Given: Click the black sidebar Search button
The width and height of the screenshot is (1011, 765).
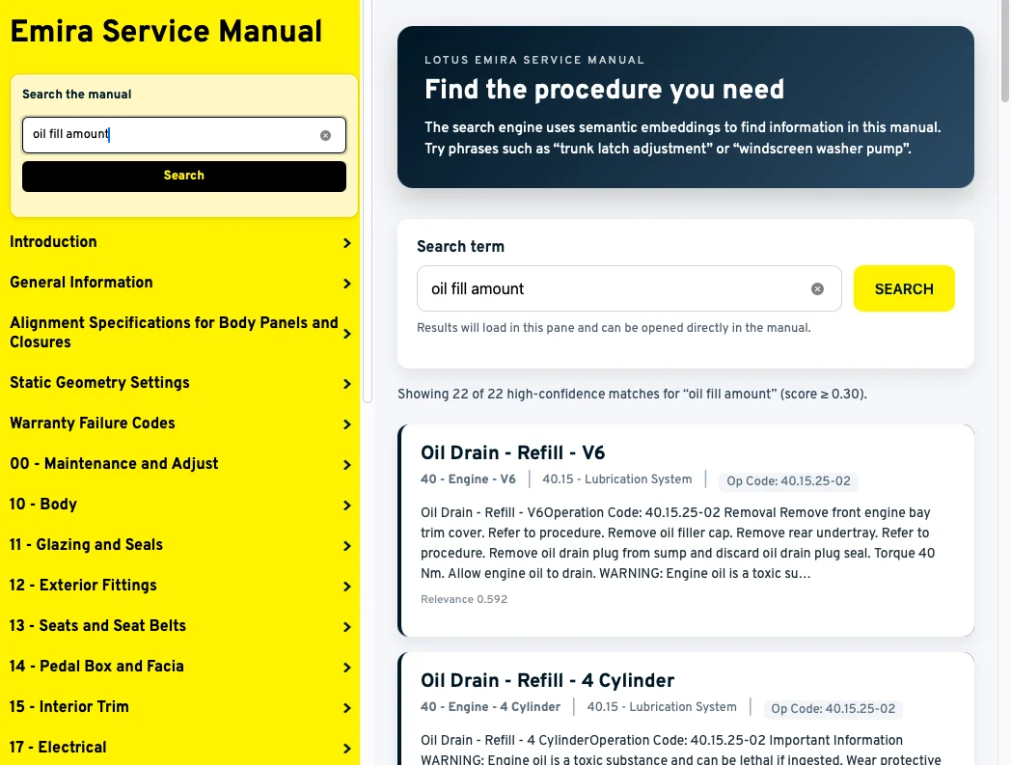Looking at the screenshot, I should click(x=183, y=176).
